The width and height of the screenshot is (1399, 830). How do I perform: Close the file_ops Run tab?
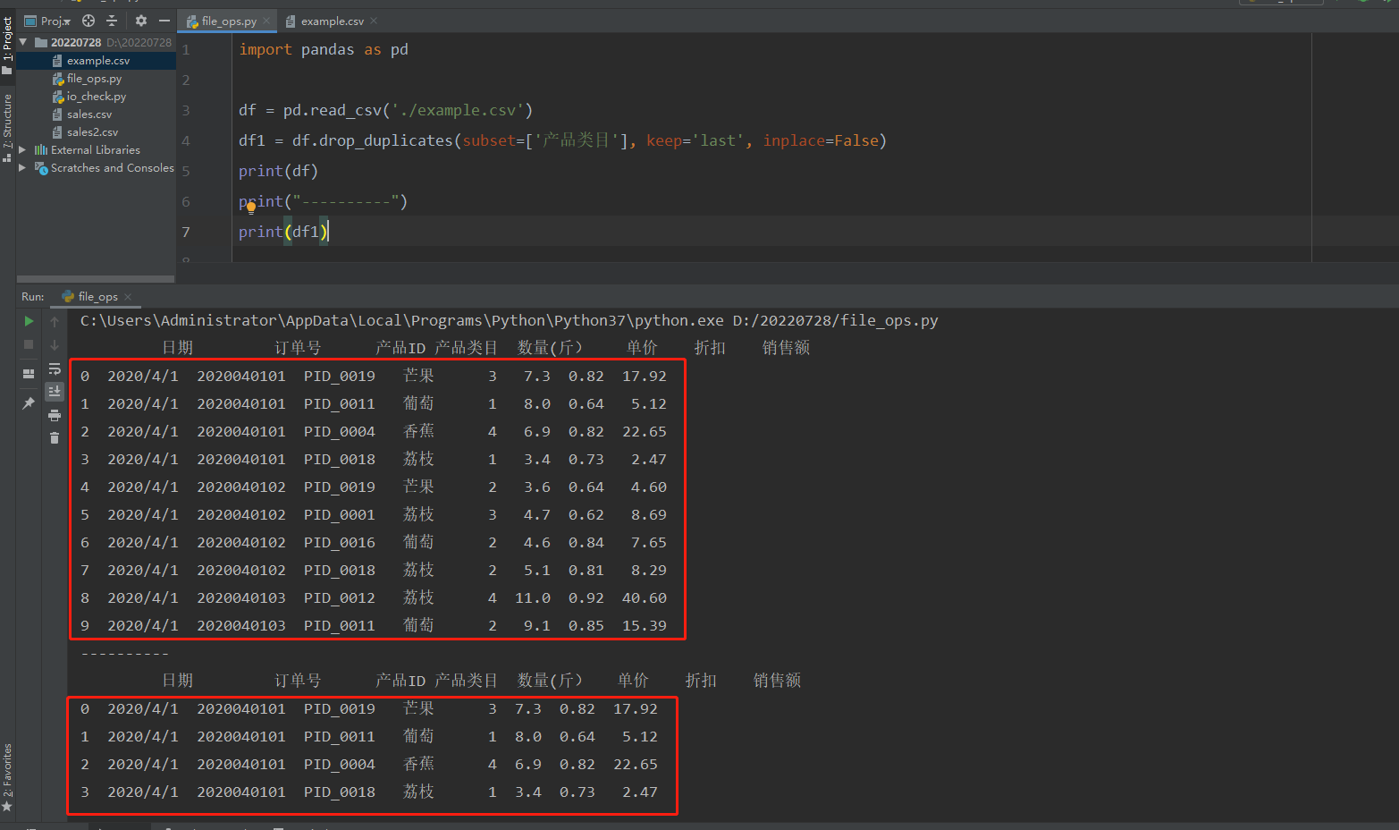click(x=128, y=296)
